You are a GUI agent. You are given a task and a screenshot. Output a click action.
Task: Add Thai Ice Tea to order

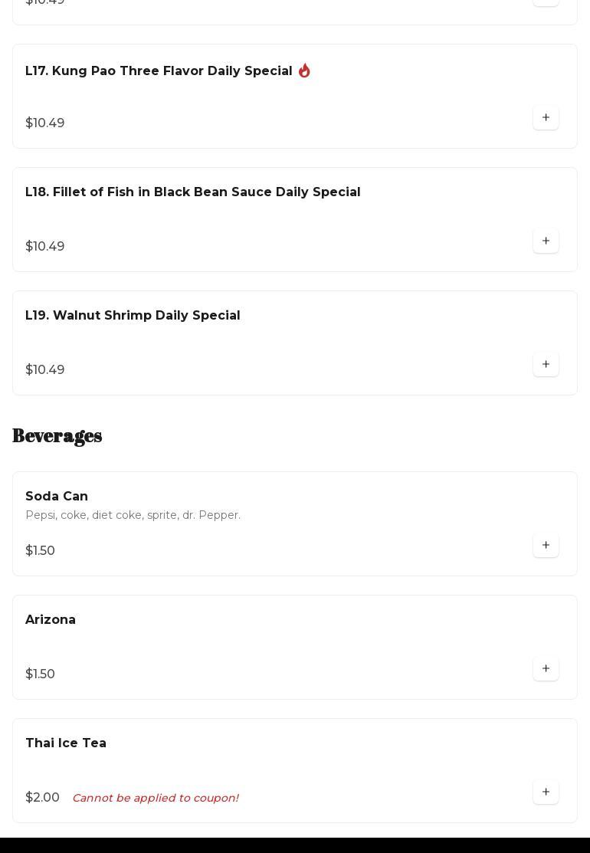[x=546, y=792]
